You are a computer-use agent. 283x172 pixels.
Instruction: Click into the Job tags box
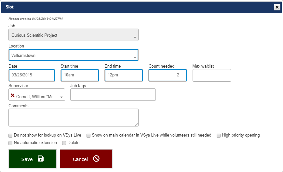[113, 95]
